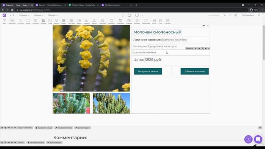
Task: Open a new browser tab
Action: tap(136, 5)
